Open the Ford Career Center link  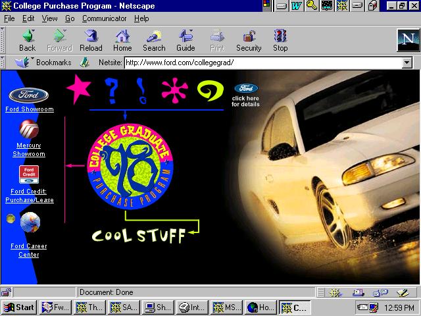28,250
